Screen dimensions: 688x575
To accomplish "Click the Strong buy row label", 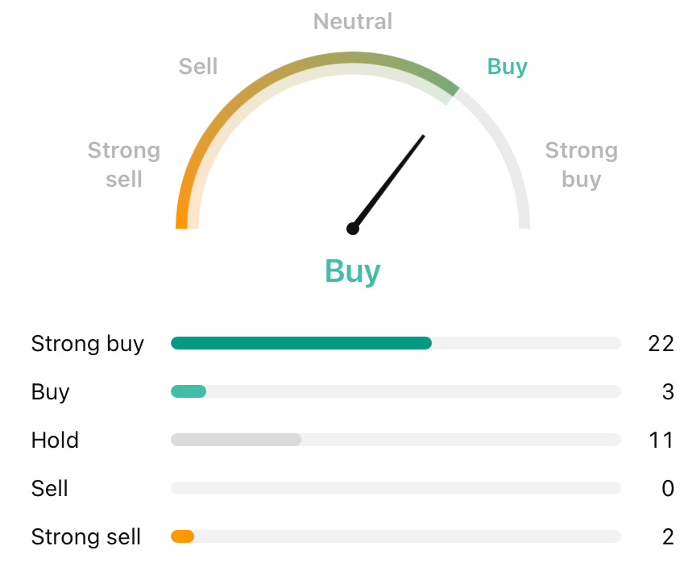I will (x=87, y=344).
